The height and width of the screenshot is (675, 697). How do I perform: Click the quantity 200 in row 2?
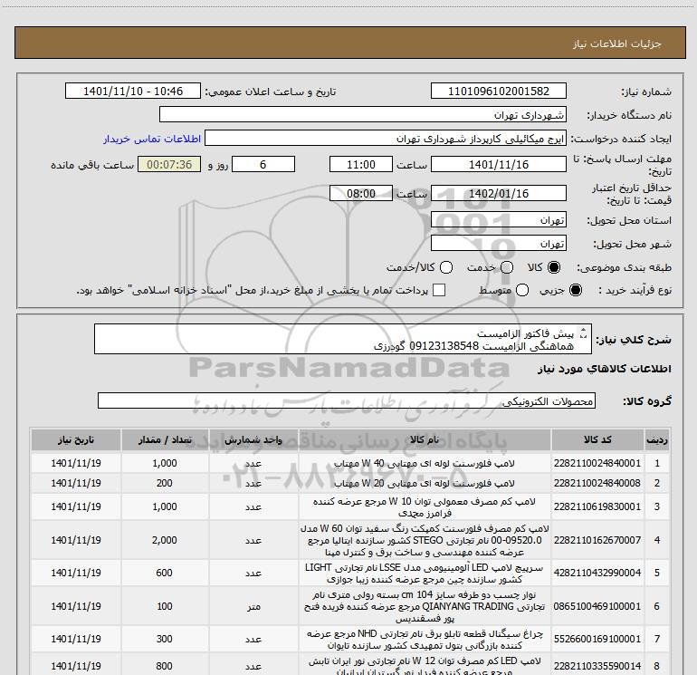point(165,483)
